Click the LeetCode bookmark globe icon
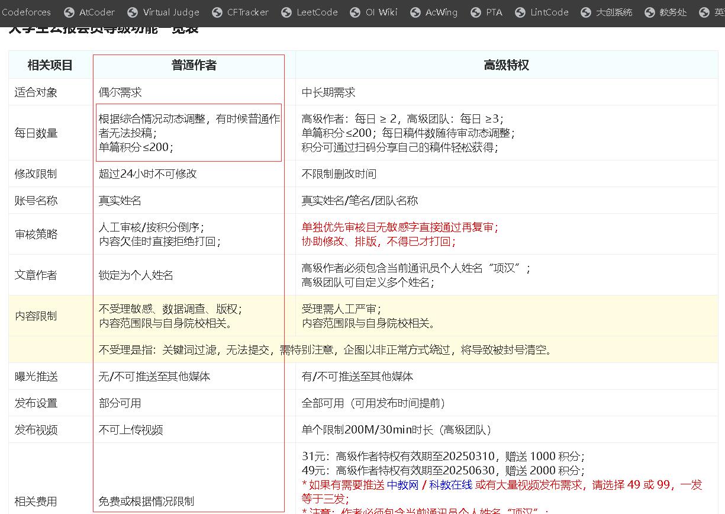 pos(286,12)
